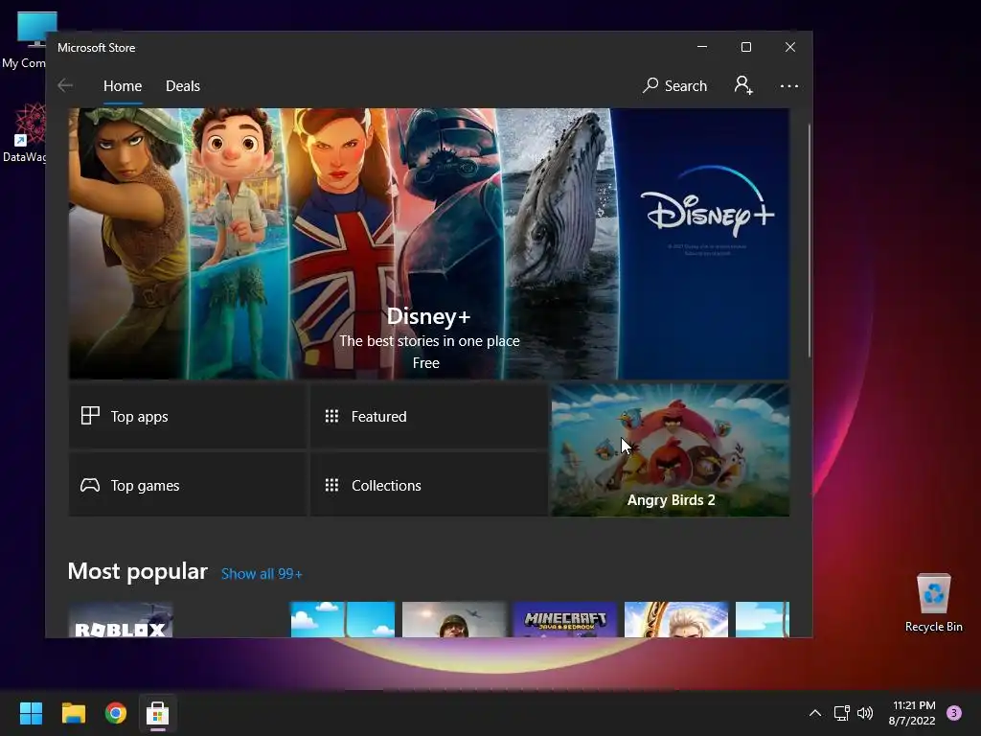This screenshot has height=736, width=981.
Task: Click the Top apps grid icon
Action: coord(90,416)
